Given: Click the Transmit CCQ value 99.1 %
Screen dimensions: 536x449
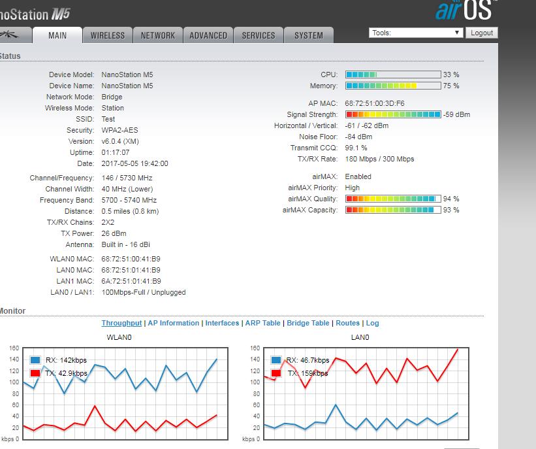Looking at the screenshot, I should coord(356,148).
